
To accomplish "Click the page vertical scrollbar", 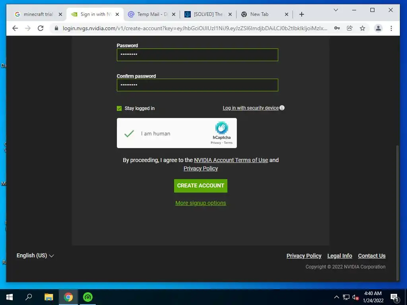I will point(397,213).
